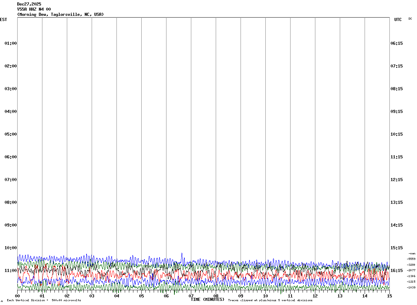Viewport: 417px width, 305px height.
Task: Click the minute tick label "03"
Action: [92, 296]
